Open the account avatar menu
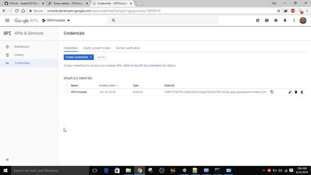The height and width of the screenshot is (175, 311). pos(303,20)
